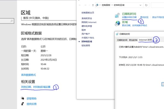This screenshot has width=164, height=109.
Task: Click 更改时区 link
Action: pyautogui.click(x=144, y=17)
